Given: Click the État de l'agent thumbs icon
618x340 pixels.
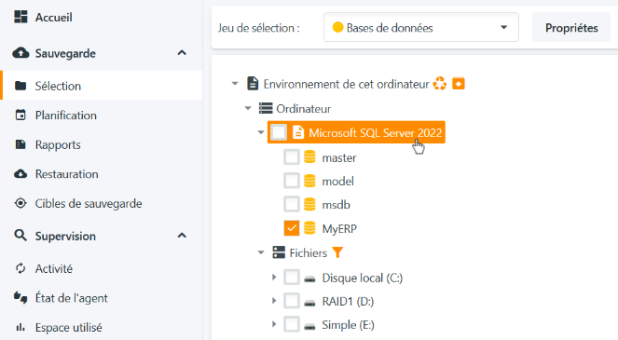Looking at the screenshot, I should click(21, 298).
